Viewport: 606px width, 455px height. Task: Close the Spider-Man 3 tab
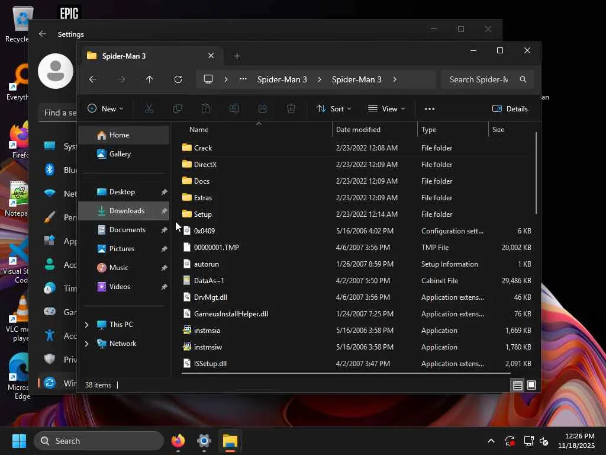(x=211, y=56)
